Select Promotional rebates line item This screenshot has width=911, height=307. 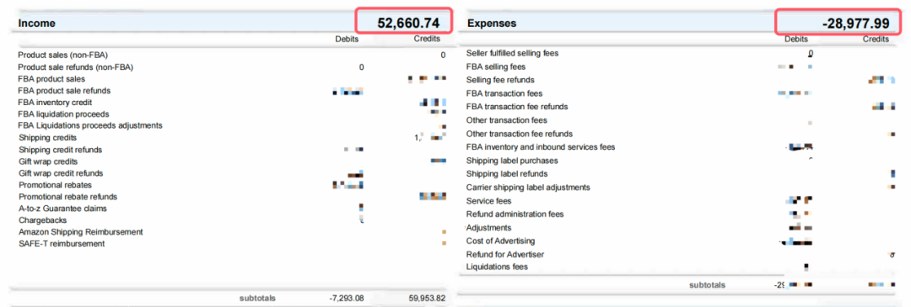(x=55, y=185)
